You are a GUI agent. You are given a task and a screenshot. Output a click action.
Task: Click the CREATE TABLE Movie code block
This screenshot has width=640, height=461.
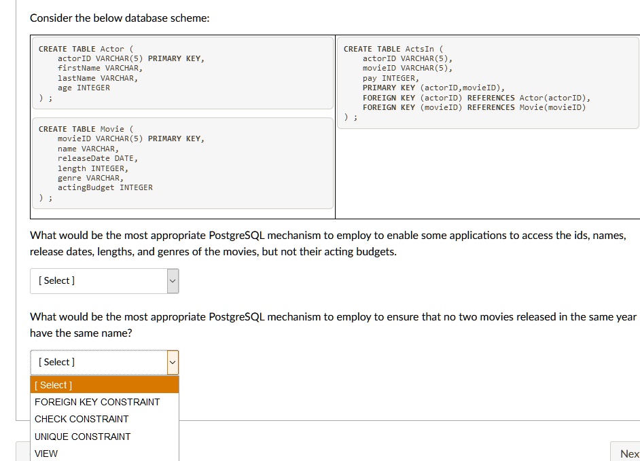point(182,163)
